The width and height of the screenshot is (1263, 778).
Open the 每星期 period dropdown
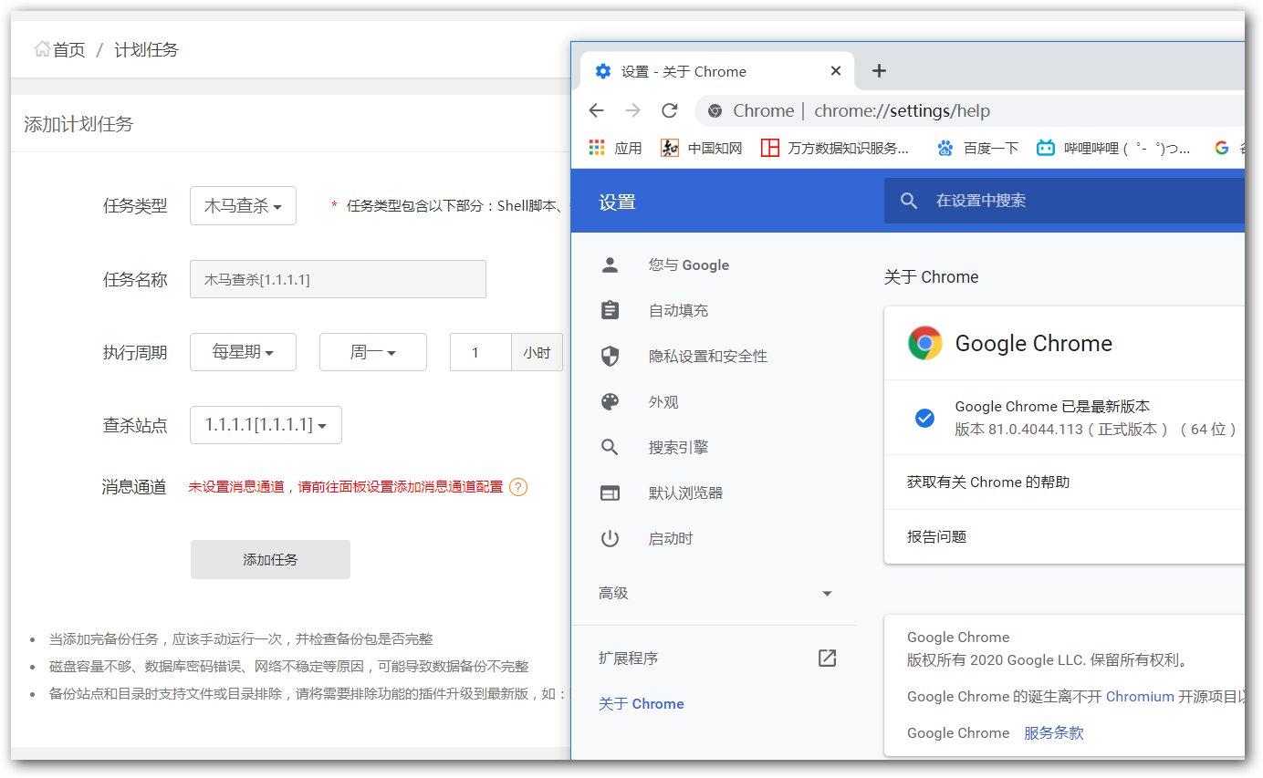pyautogui.click(x=243, y=352)
